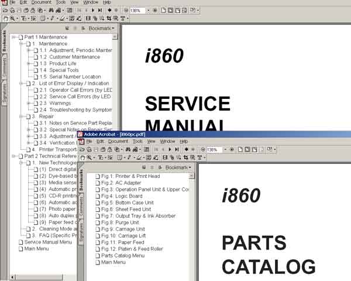Toggle navigation pane icon in i860pc.pdf window
This screenshot has height=281, width=351.
(146, 149)
